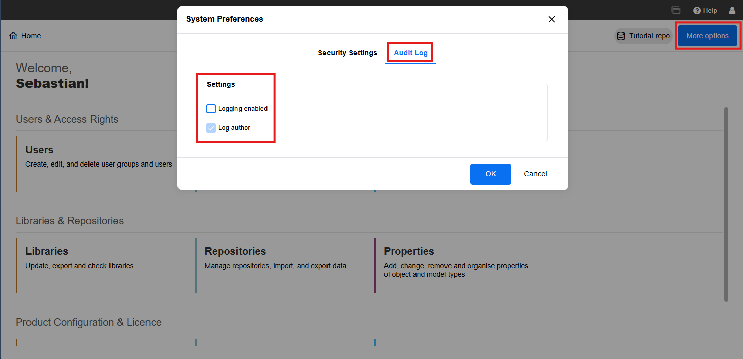
Task: Open the Tutorial repo selector
Action: click(x=643, y=36)
